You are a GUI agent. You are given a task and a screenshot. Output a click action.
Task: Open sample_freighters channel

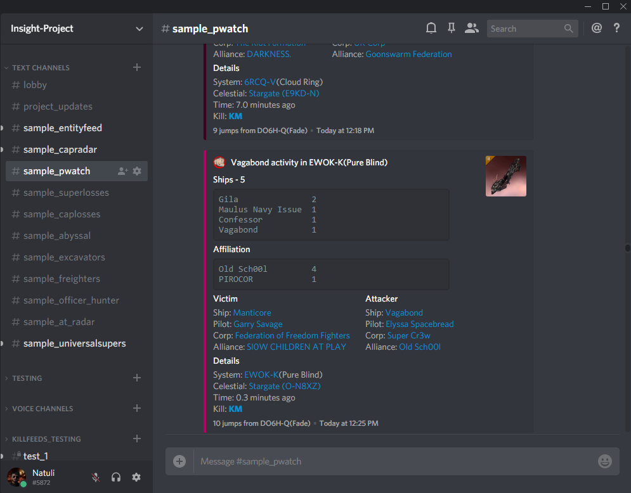(x=77, y=279)
